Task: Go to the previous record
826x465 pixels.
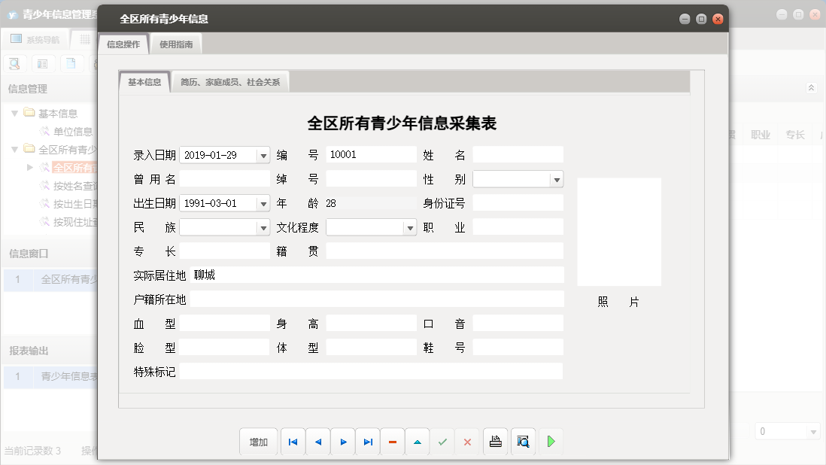Action: (317, 442)
